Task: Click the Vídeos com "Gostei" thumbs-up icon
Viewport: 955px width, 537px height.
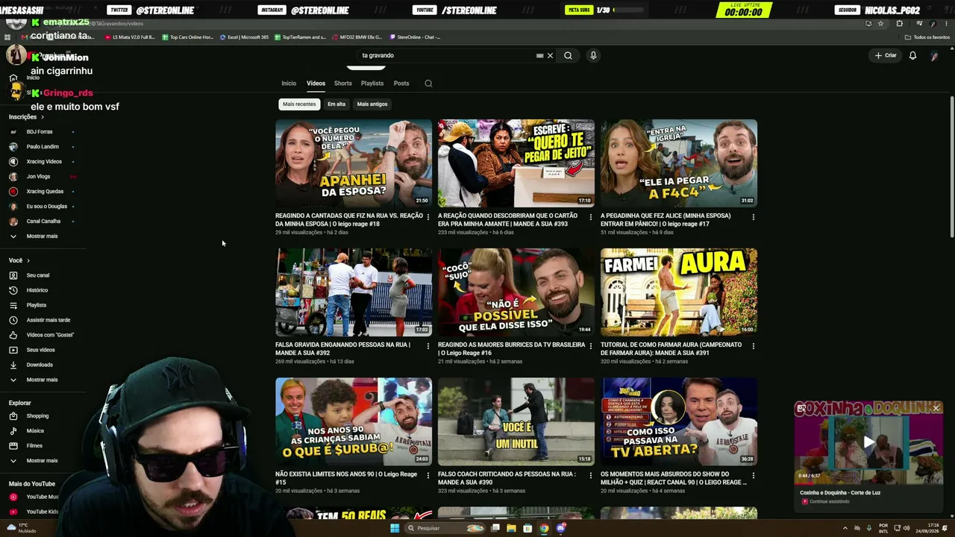Action: click(x=13, y=335)
